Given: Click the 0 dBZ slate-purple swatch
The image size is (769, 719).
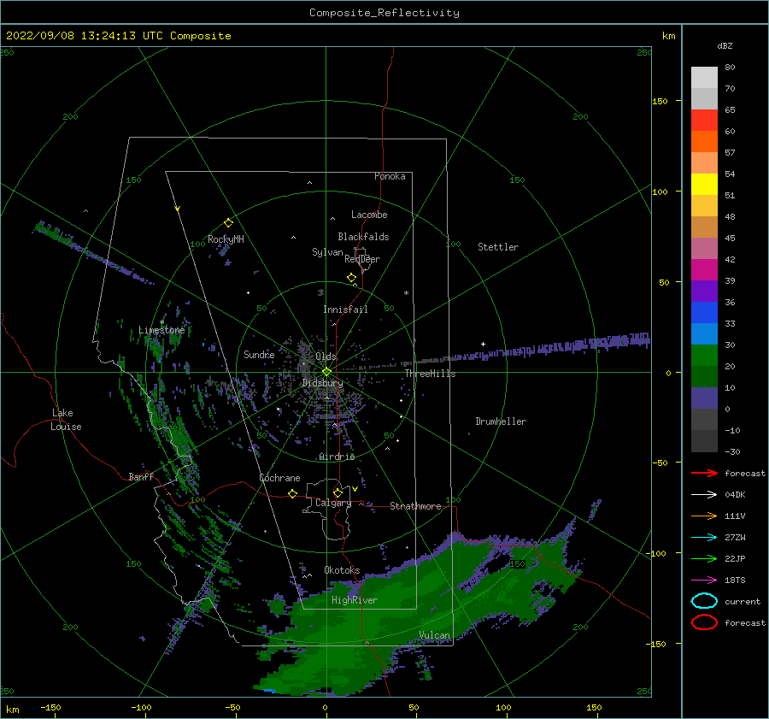Looking at the screenshot, I should tap(704, 398).
